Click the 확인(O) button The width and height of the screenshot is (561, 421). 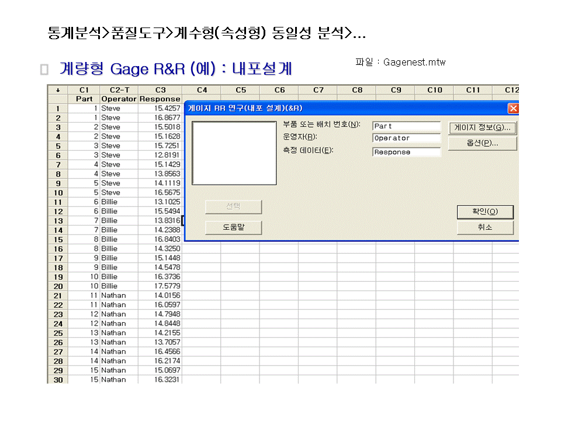tap(485, 212)
